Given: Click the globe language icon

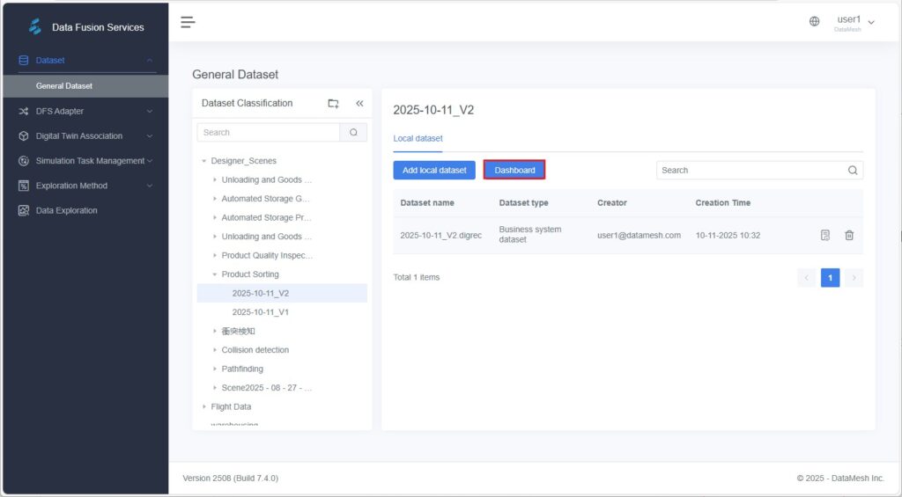Looking at the screenshot, I should 814,22.
